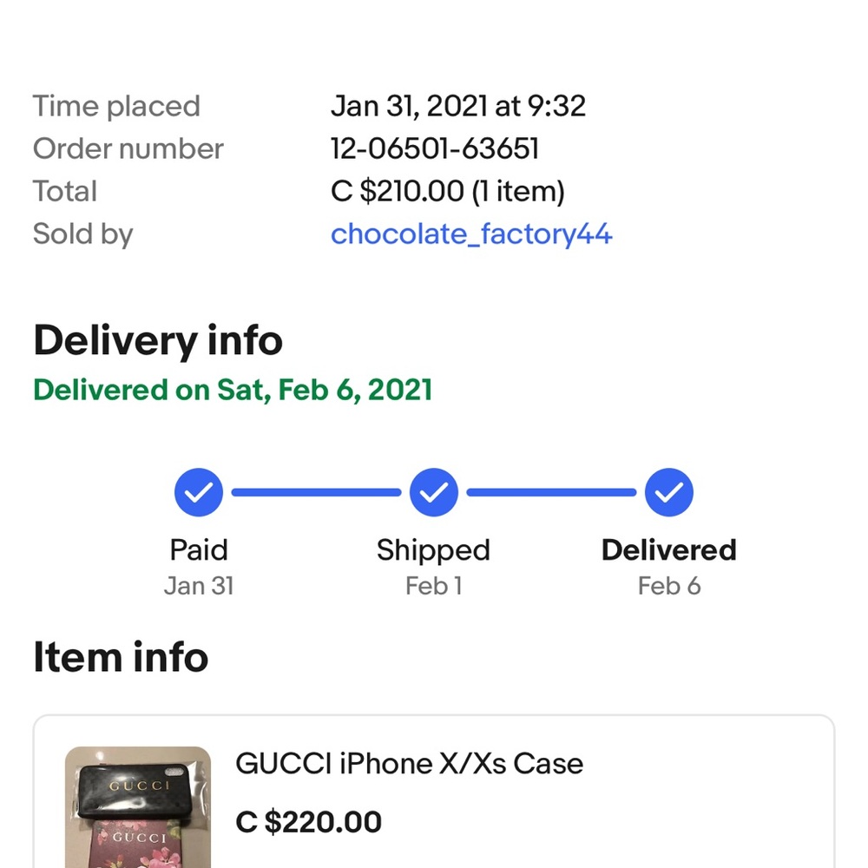868x868 pixels.
Task: Click the Shipped status checkmark icon
Action: pos(434,492)
